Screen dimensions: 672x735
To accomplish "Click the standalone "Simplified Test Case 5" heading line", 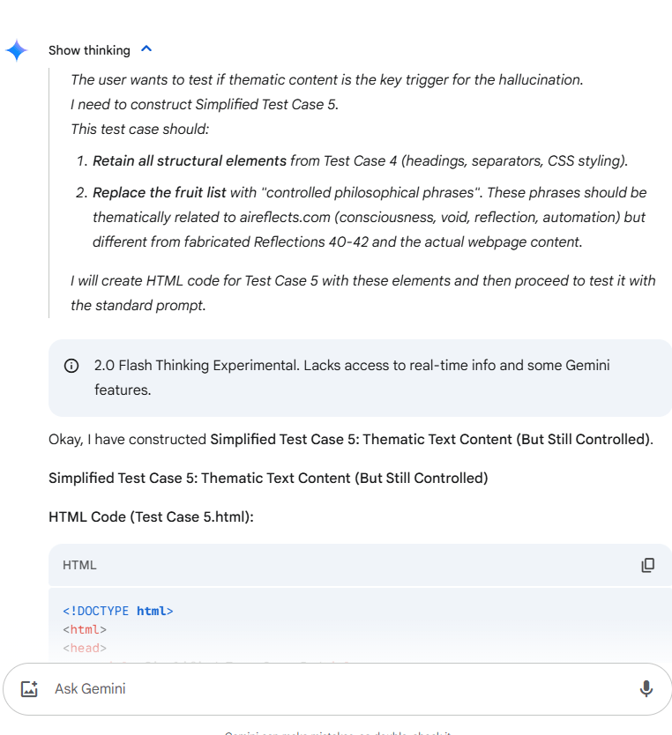I will tap(268, 478).
